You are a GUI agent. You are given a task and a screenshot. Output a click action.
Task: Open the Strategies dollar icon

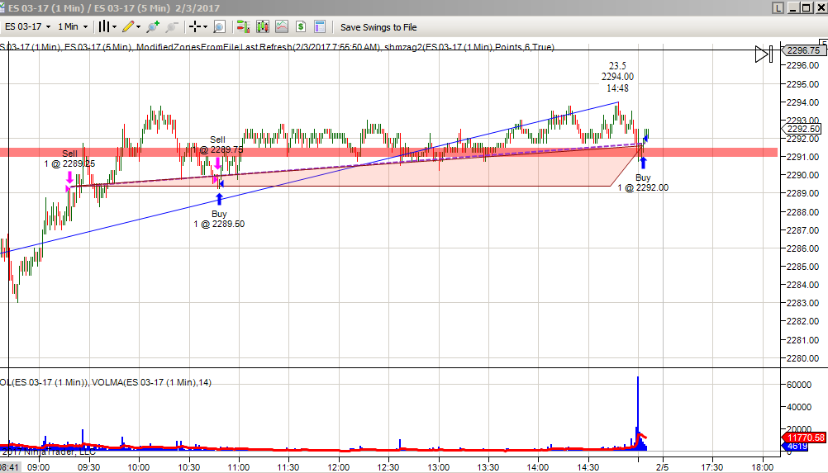point(301,26)
